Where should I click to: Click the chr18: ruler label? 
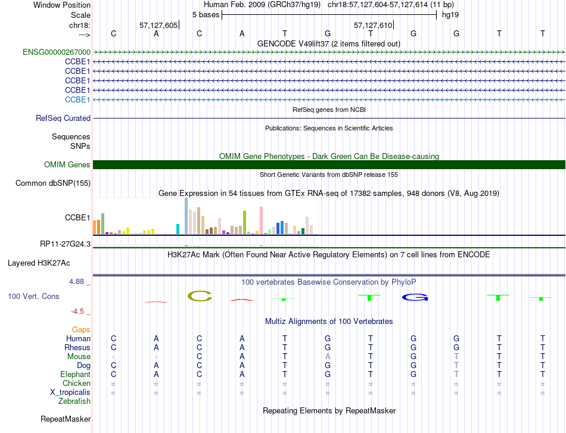[x=80, y=25]
